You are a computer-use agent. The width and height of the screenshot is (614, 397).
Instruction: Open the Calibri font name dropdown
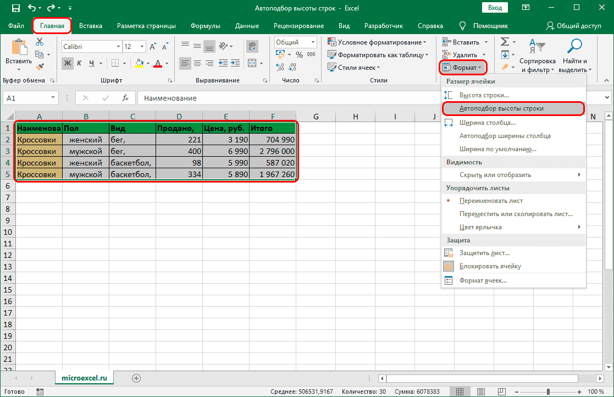[117, 47]
